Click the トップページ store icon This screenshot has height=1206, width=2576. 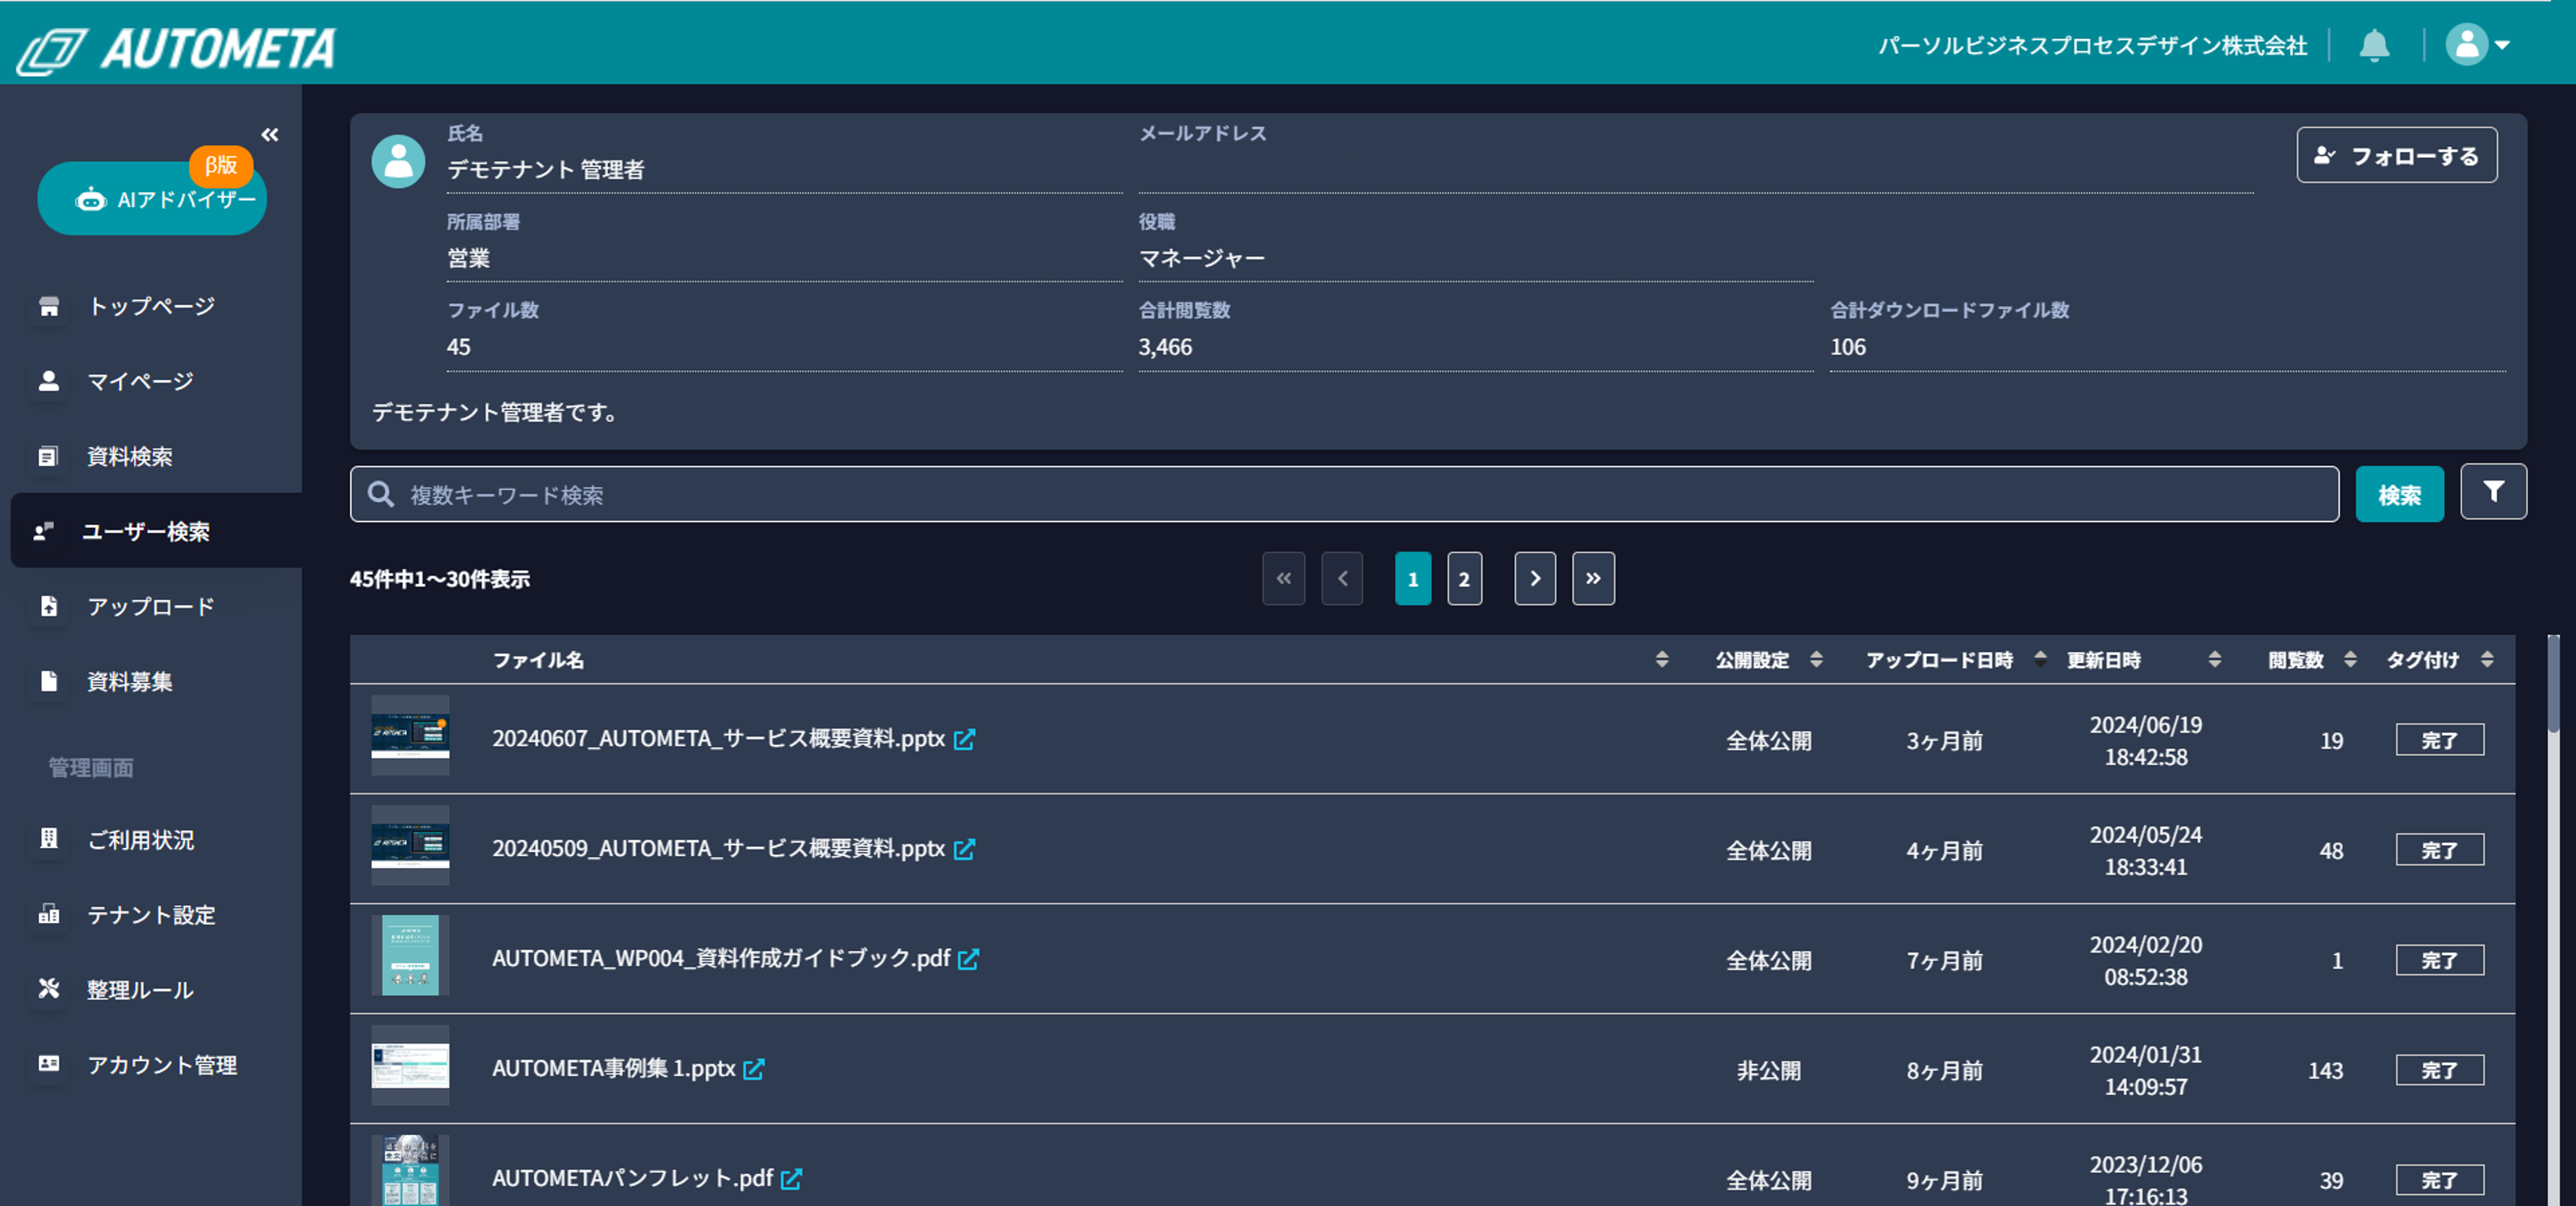click(49, 306)
